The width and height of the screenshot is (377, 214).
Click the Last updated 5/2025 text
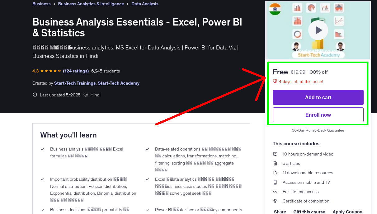coord(60,95)
